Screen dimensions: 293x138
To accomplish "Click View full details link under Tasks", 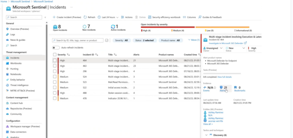I will tap(224, 77).
